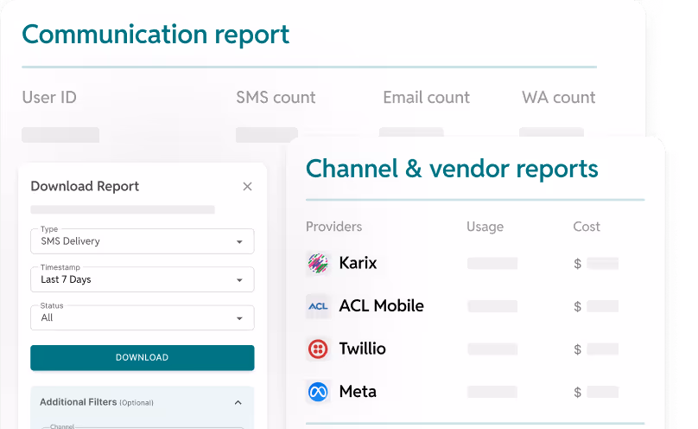
Task: Click the Karix provider logo
Action: coord(318,263)
